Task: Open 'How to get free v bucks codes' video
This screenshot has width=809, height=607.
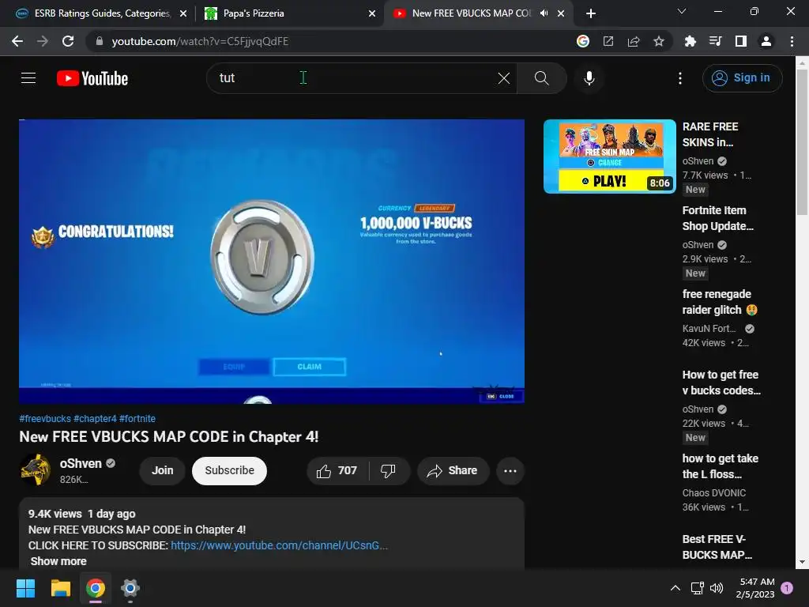Action: pyautogui.click(x=721, y=383)
